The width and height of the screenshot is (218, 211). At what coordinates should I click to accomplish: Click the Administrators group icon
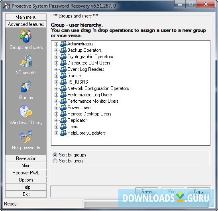tap(63, 44)
